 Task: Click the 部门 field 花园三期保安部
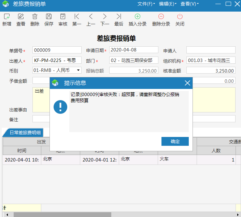tap(134, 60)
